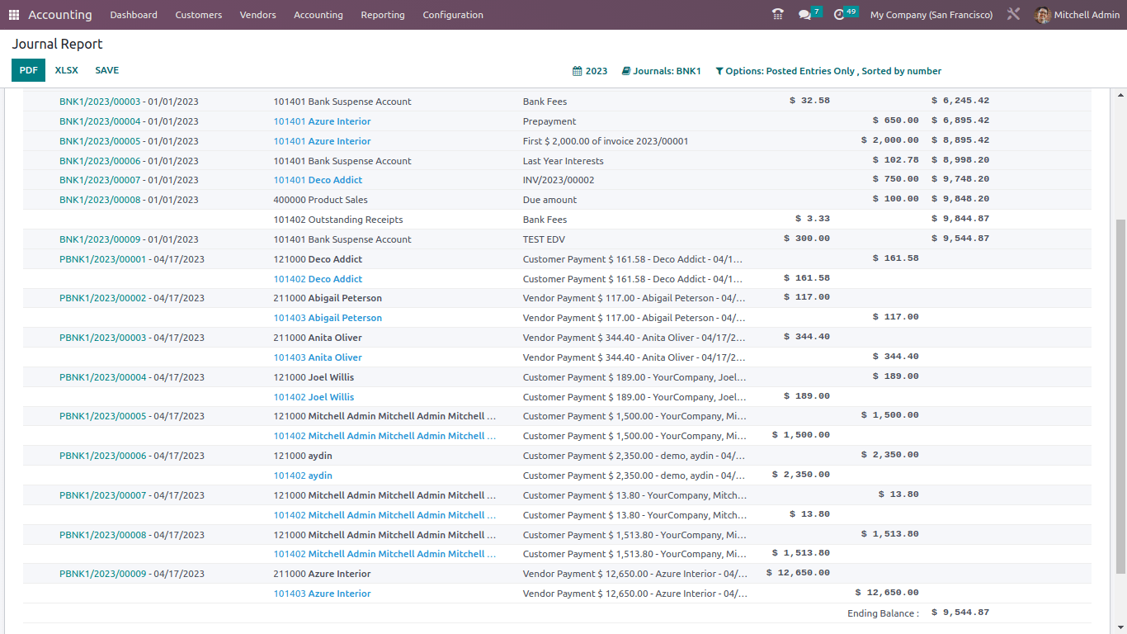
Task: Open entry PBNK1/2023/00002
Action: tap(103, 298)
